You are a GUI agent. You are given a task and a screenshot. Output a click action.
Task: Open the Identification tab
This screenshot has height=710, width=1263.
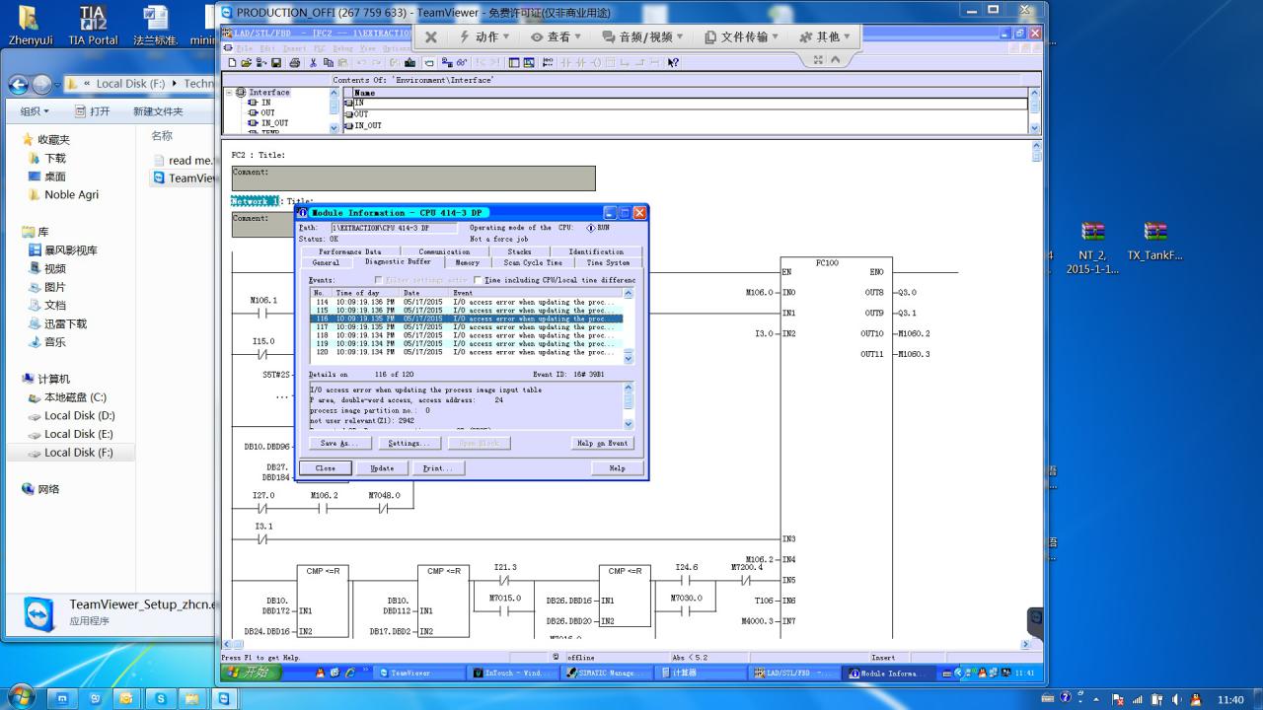596,251
